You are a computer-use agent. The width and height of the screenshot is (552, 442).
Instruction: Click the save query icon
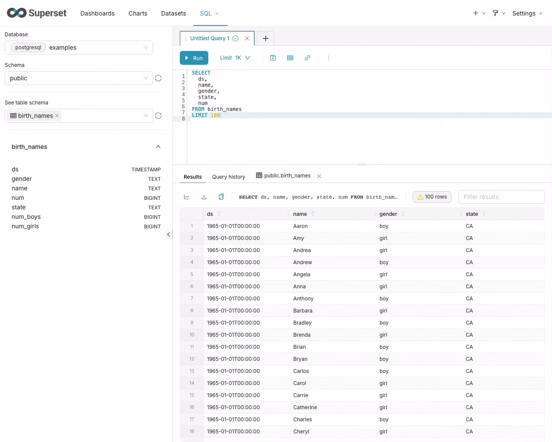coord(273,58)
